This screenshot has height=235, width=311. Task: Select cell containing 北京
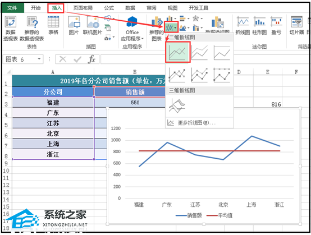53,133
